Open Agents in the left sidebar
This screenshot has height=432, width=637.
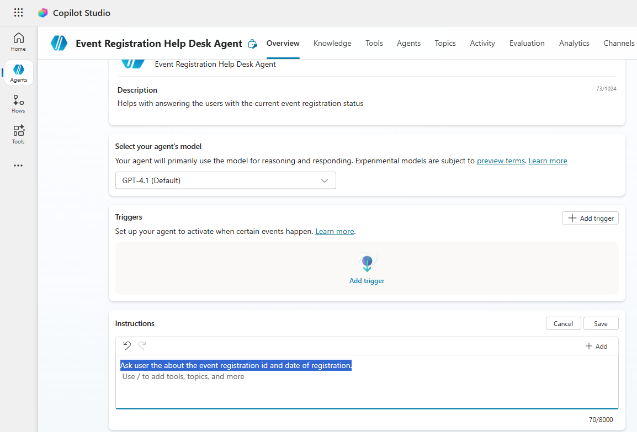click(18, 73)
